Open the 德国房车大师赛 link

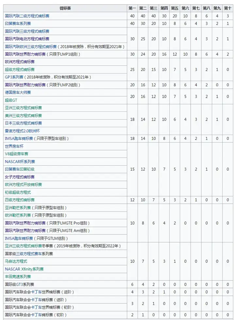pyautogui.click(x=18, y=93)
